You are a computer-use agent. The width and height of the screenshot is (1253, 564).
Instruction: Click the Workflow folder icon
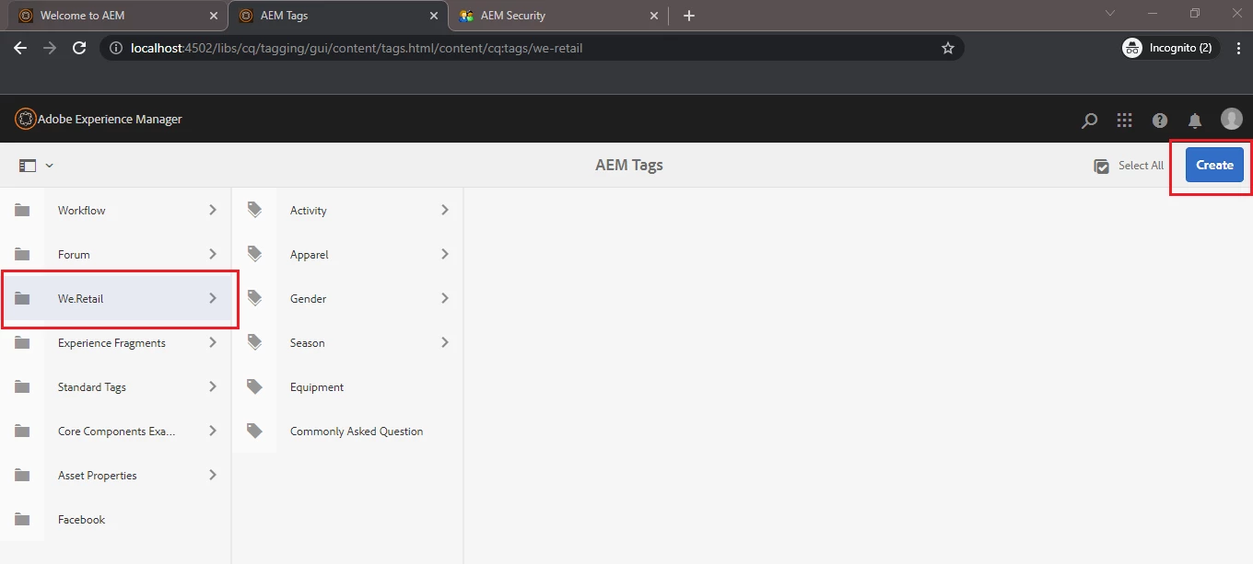[22, 210]
